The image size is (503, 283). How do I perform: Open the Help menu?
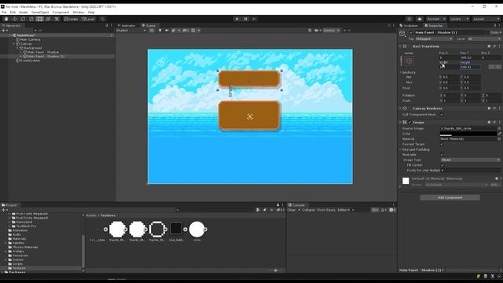click(91, 13)
